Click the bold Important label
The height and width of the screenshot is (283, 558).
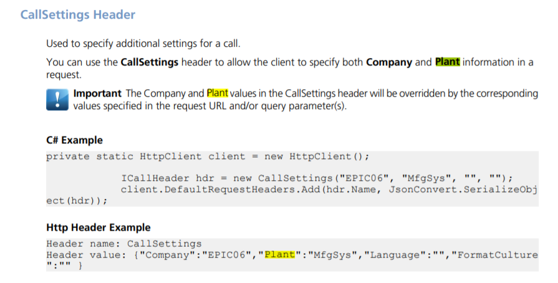(97, 94)
